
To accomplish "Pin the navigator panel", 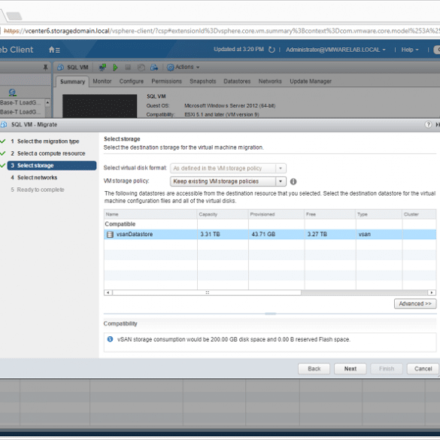I will click(x=45, y=68).
